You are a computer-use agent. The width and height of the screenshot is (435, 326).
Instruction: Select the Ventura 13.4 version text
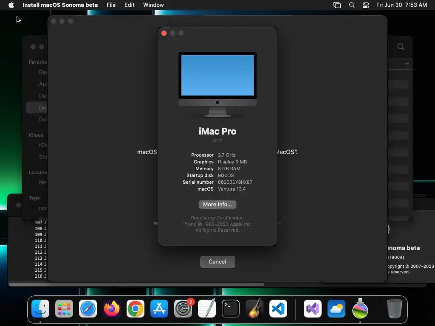[x=232, y=189]
